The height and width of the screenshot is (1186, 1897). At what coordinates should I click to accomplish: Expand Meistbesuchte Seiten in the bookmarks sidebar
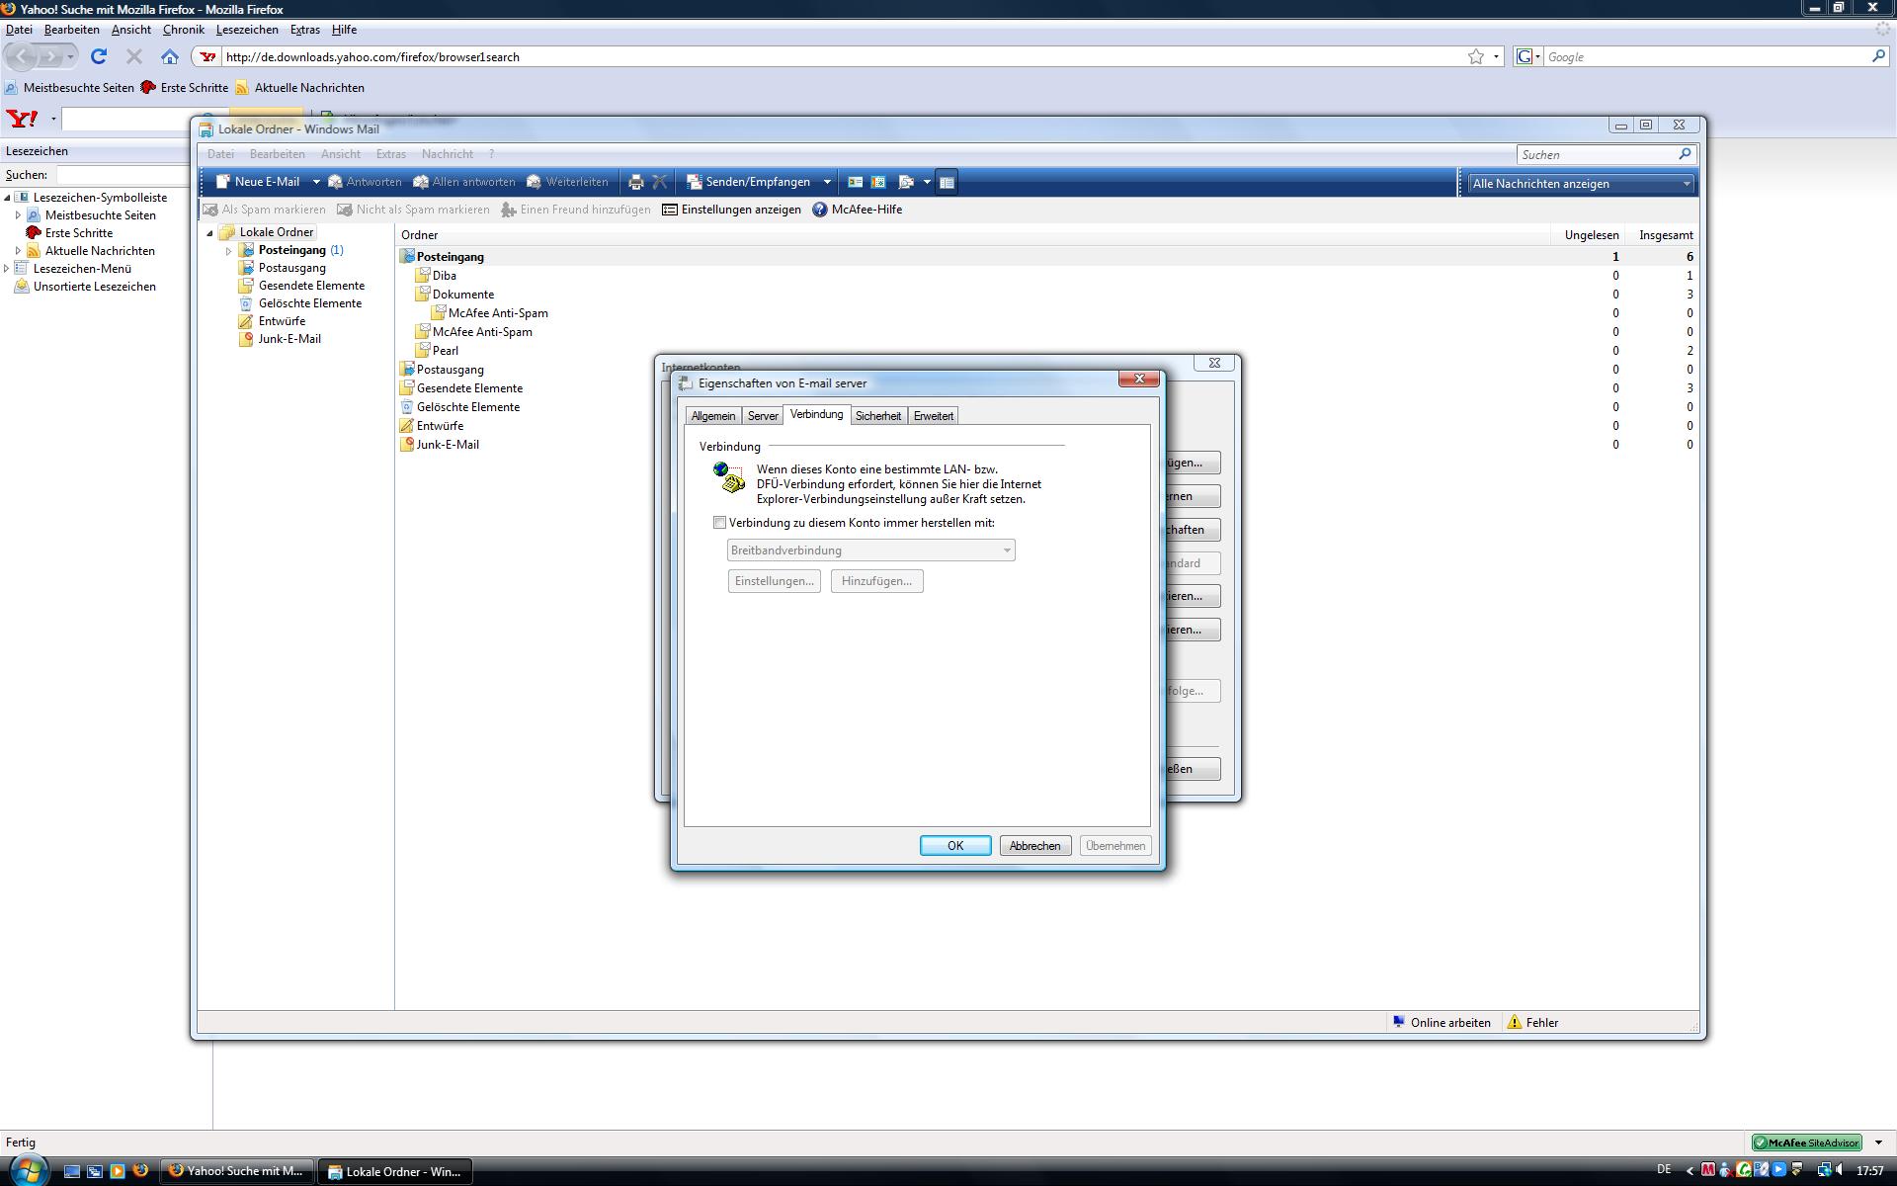tap(18, 214)
